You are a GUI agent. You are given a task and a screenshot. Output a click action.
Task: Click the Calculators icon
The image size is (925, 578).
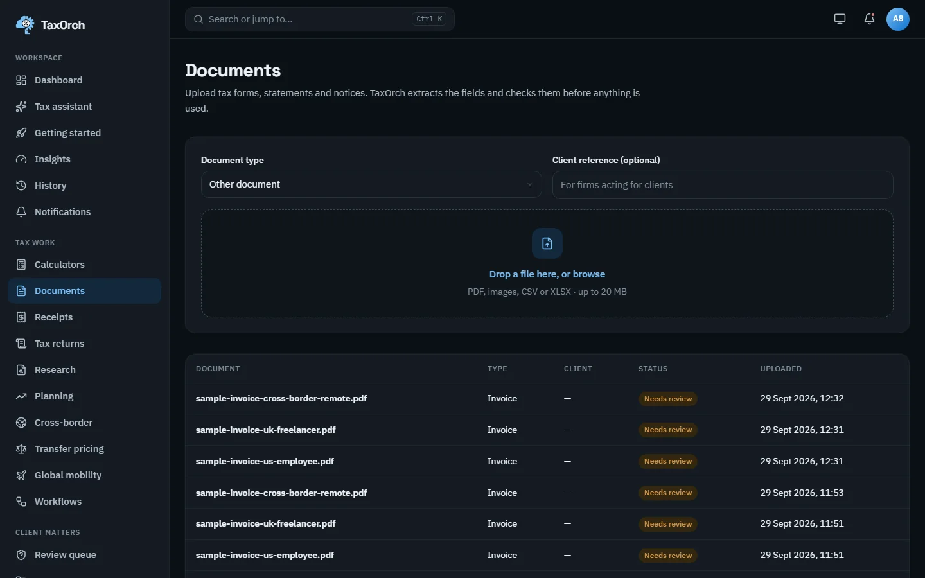coord(21,265)
